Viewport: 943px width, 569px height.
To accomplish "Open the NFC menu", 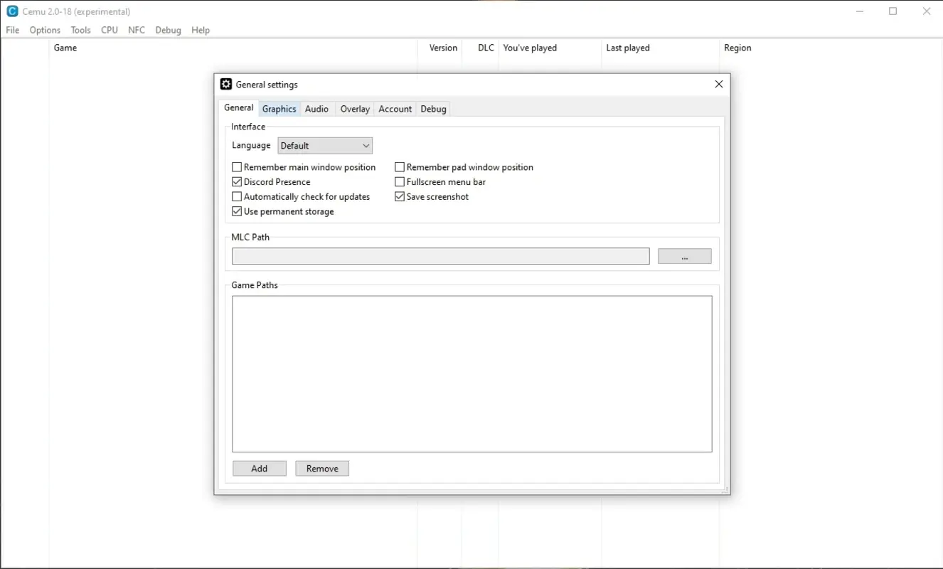I will pyautogui.click(x=137, y=30).
